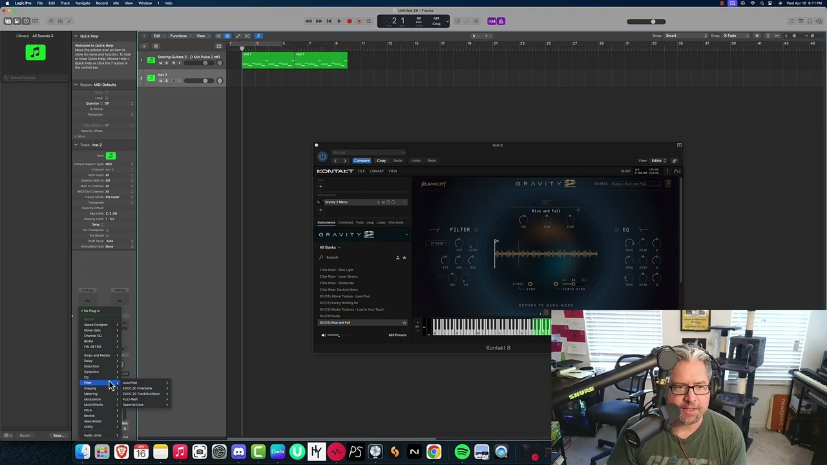Toggle the Gravity FILTER power button

(x=476, y=229)
